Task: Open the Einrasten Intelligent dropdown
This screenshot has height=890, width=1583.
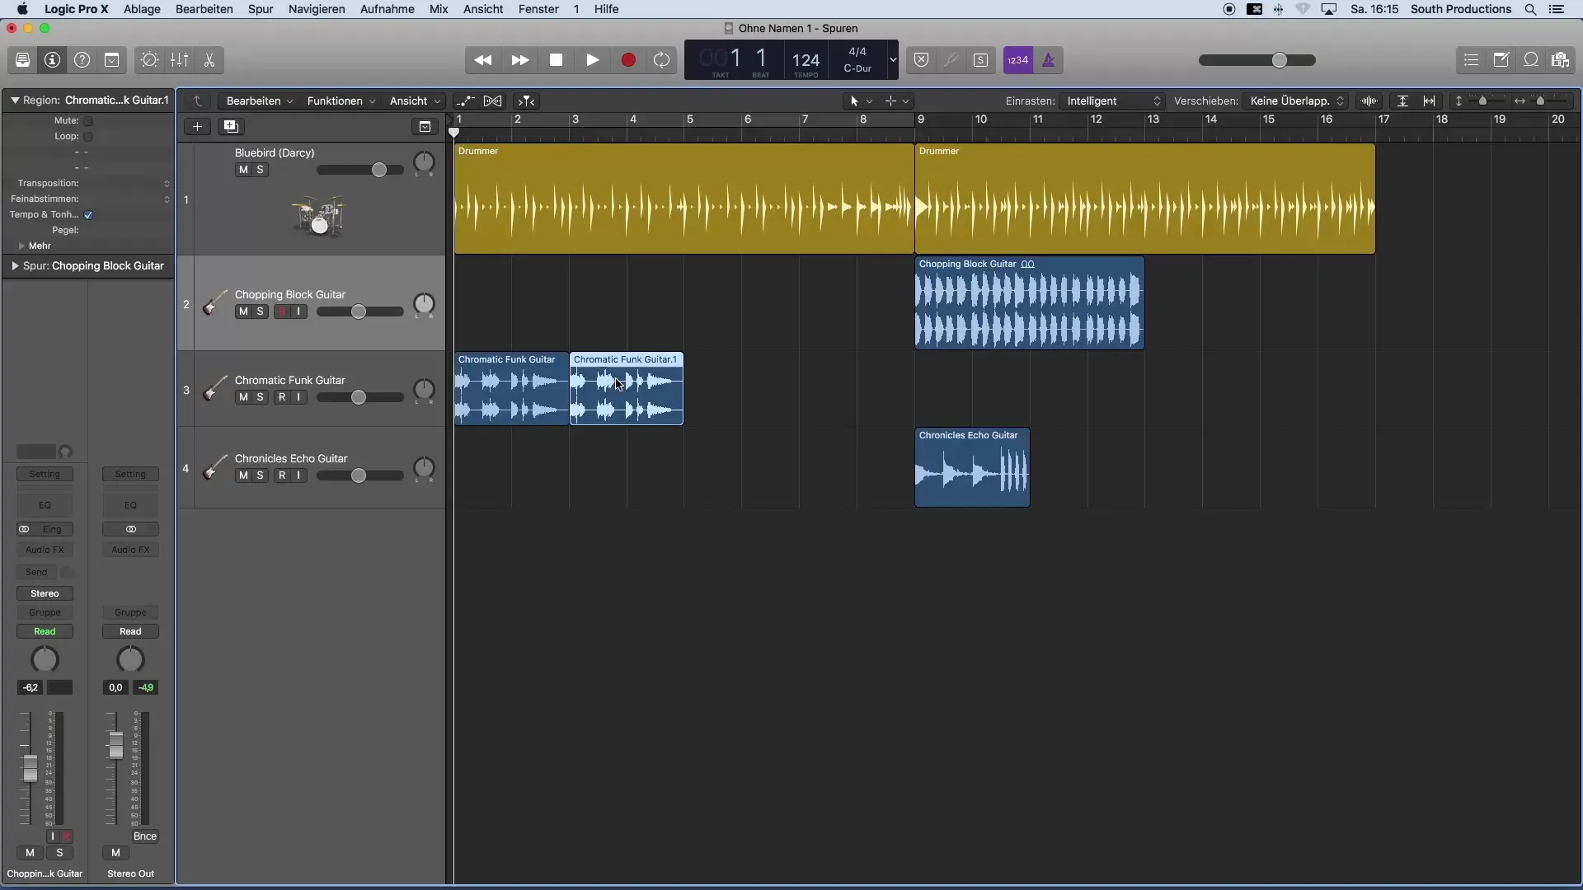Action: coord(1112,101)
